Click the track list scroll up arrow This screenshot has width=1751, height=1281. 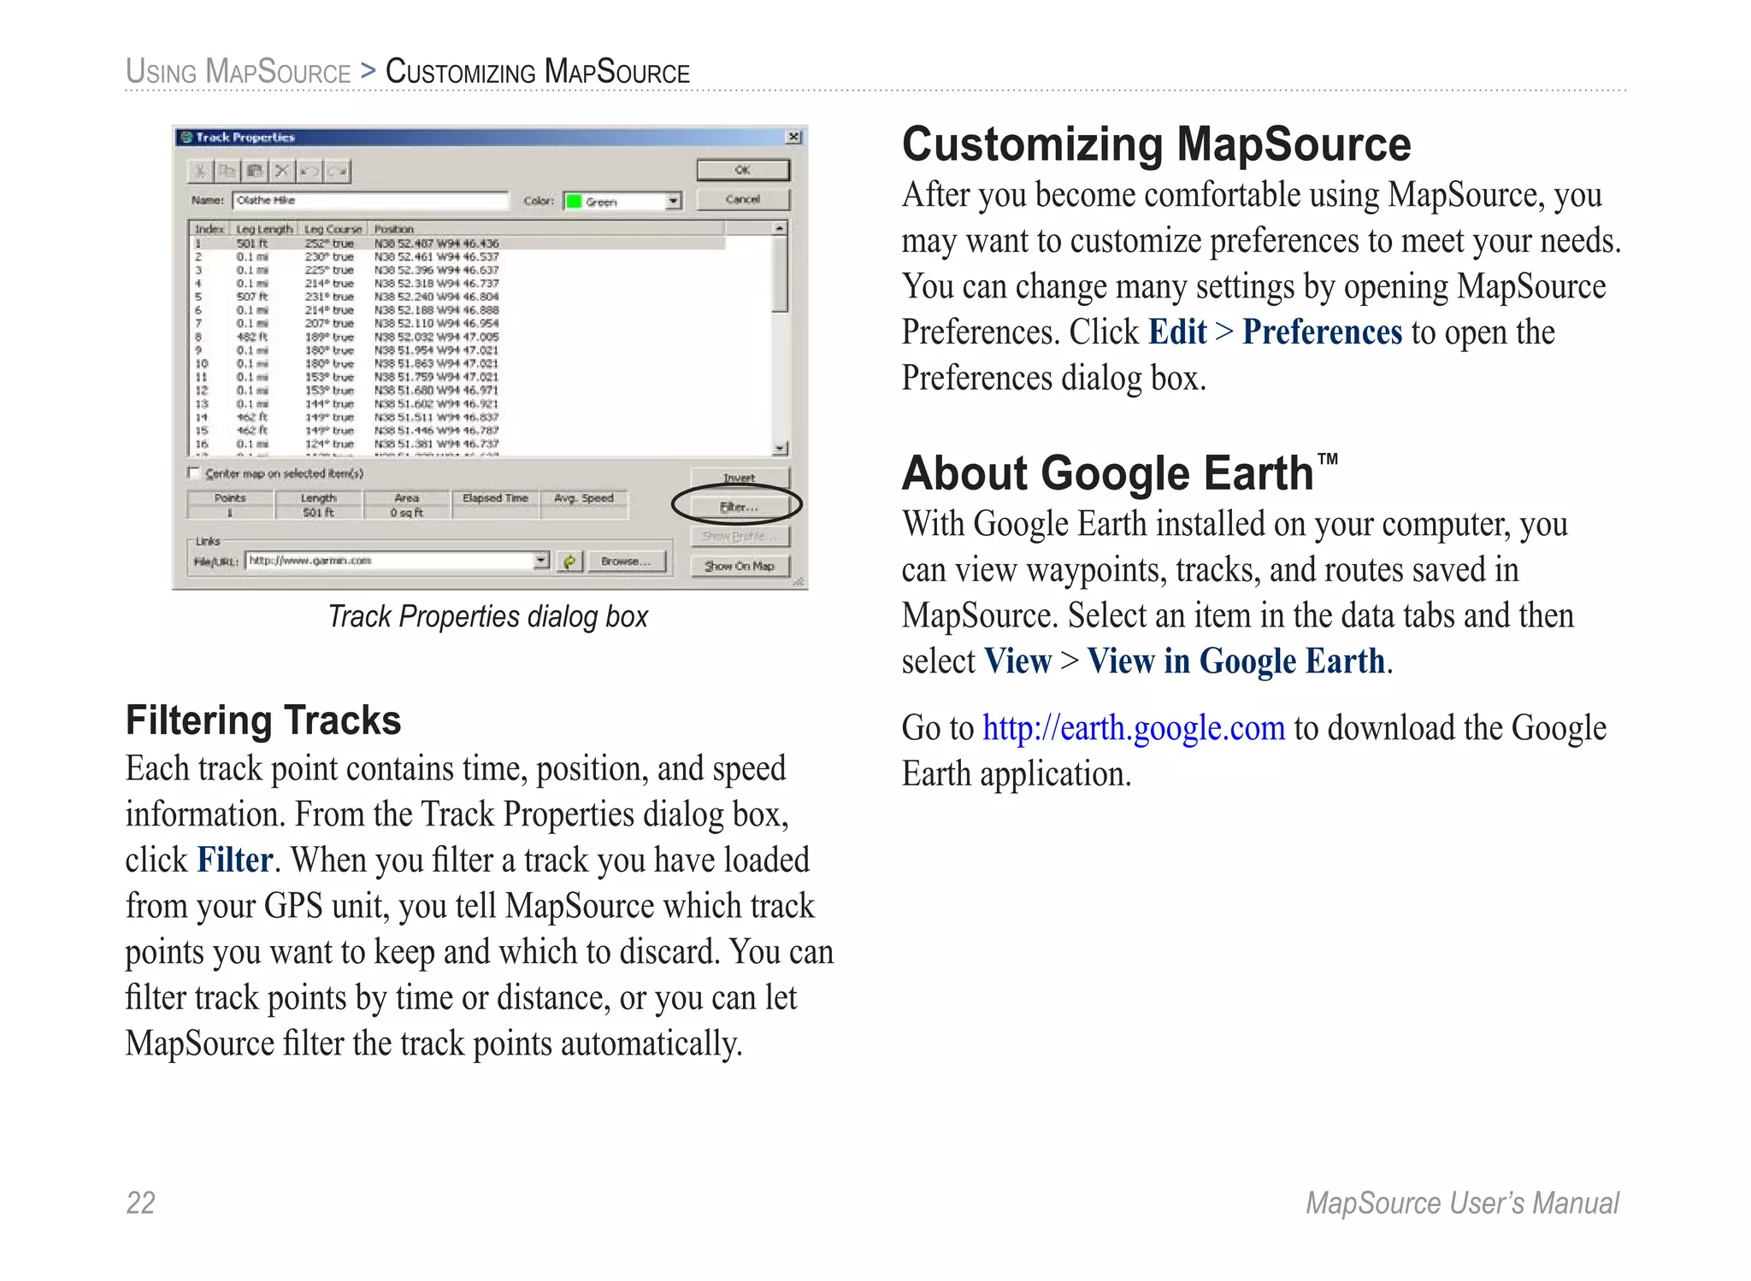[780, 228]
